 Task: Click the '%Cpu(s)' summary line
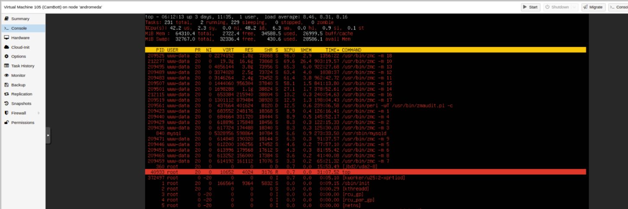[x=255, y=28]
